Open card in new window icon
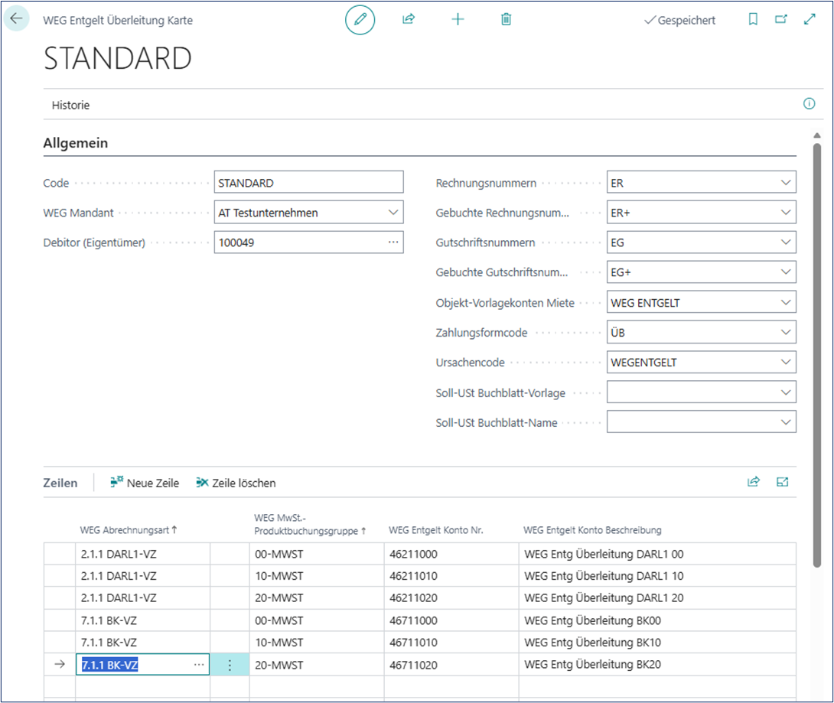This screenshot has height=703, width=834. 781,20
